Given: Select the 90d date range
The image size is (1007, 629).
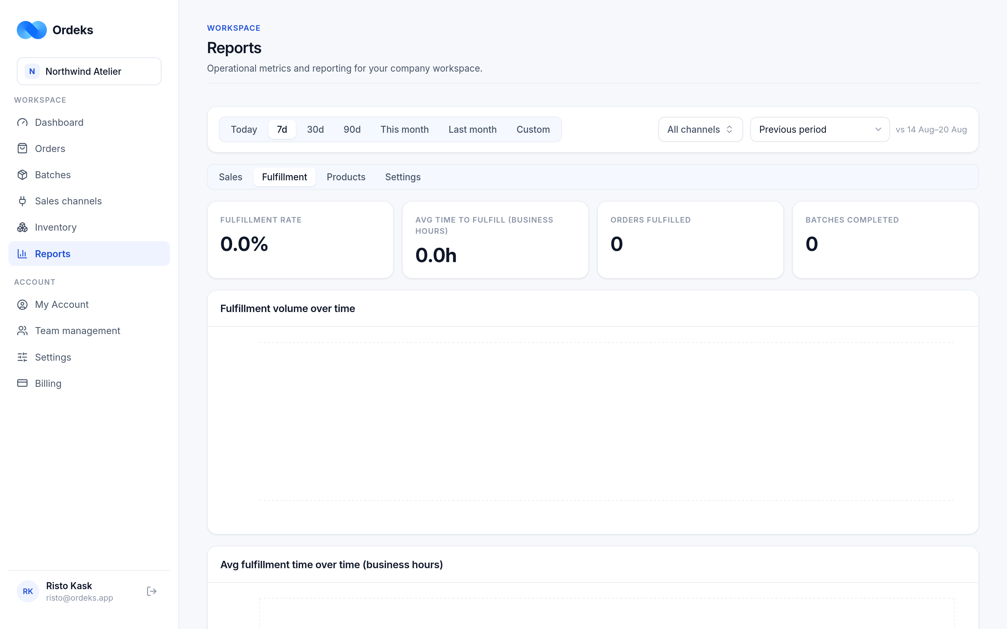Looking at the screenshot, I should tap(352, 129).
